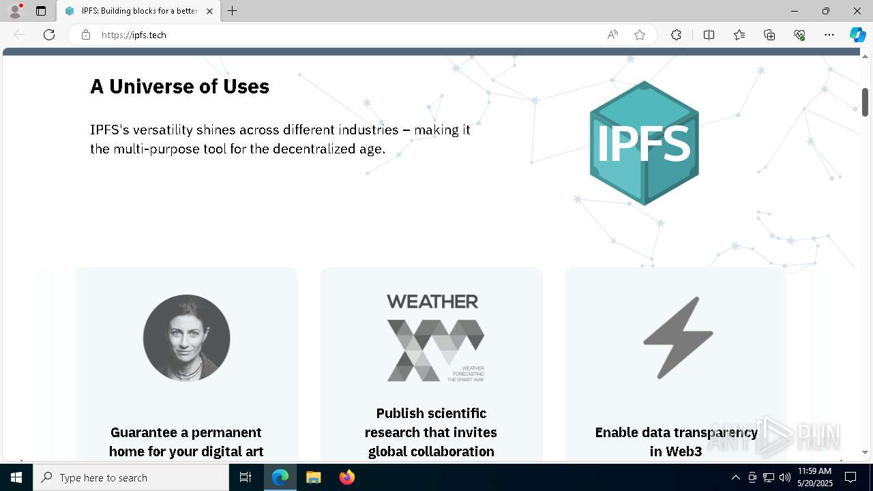Click the taskbar search box
Viewport: 873px width, 491px height.
(131, 477)
